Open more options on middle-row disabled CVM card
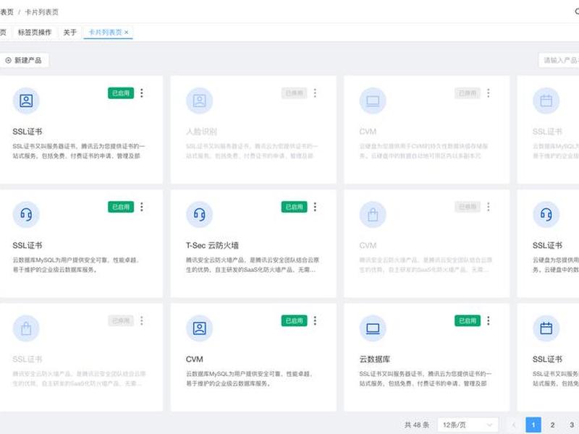Screen dimensions: 579x434 click(489, 207)
